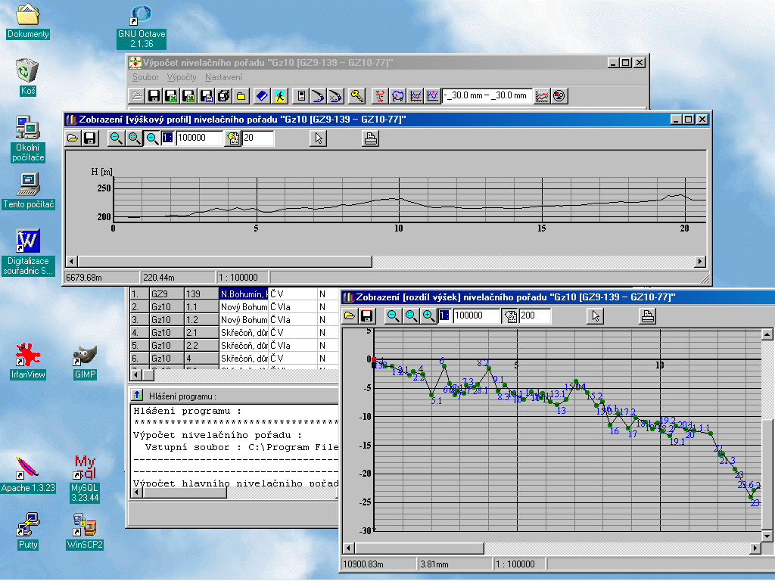Click the print icon in height difference window

coord(647,316)
